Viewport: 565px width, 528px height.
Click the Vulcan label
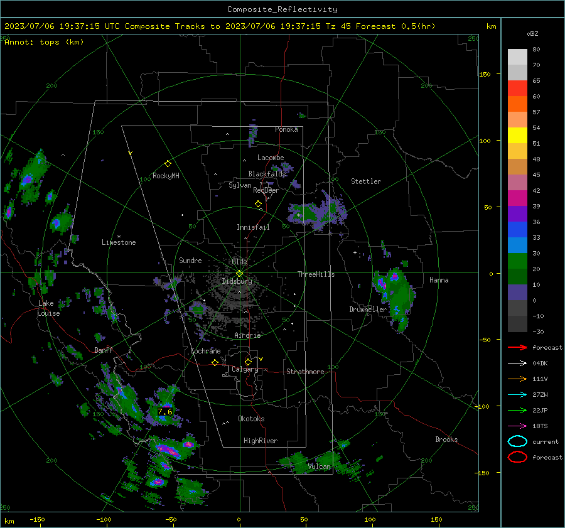[320, 466]
